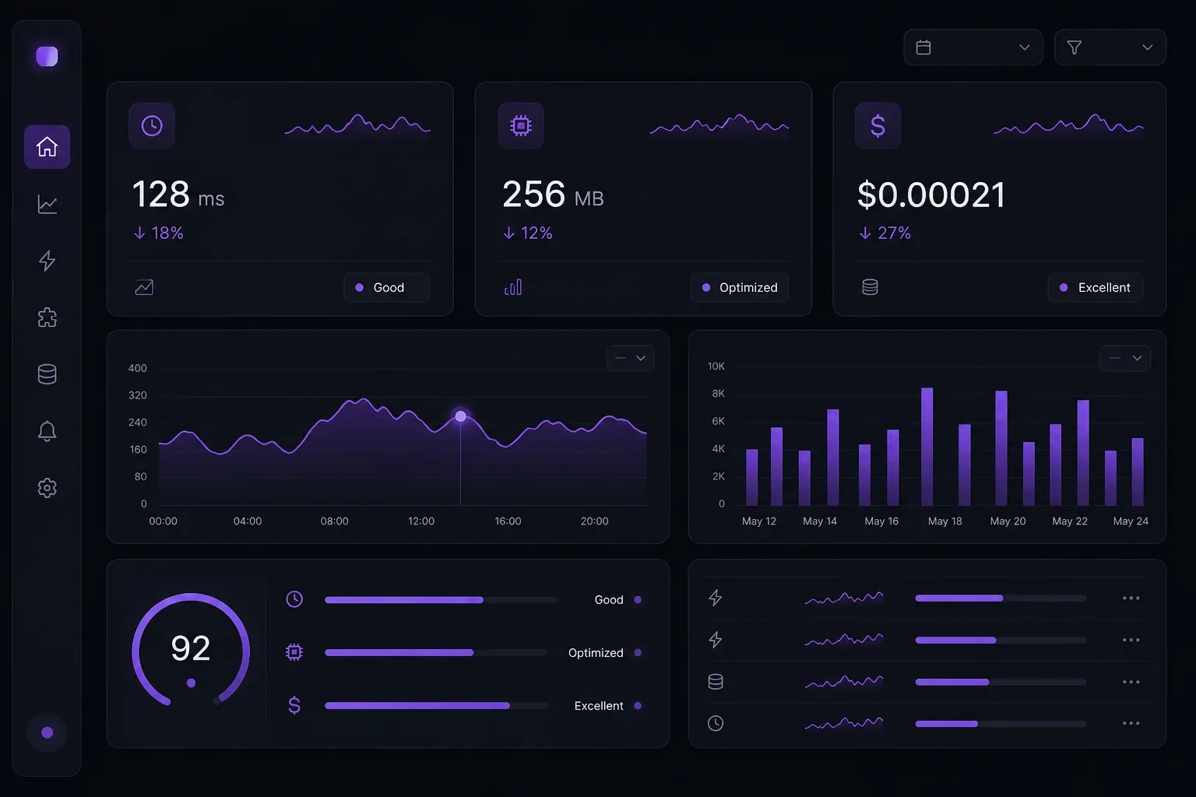Click the 256 MB value
The image size is (1196, 797).
(553, 195)
